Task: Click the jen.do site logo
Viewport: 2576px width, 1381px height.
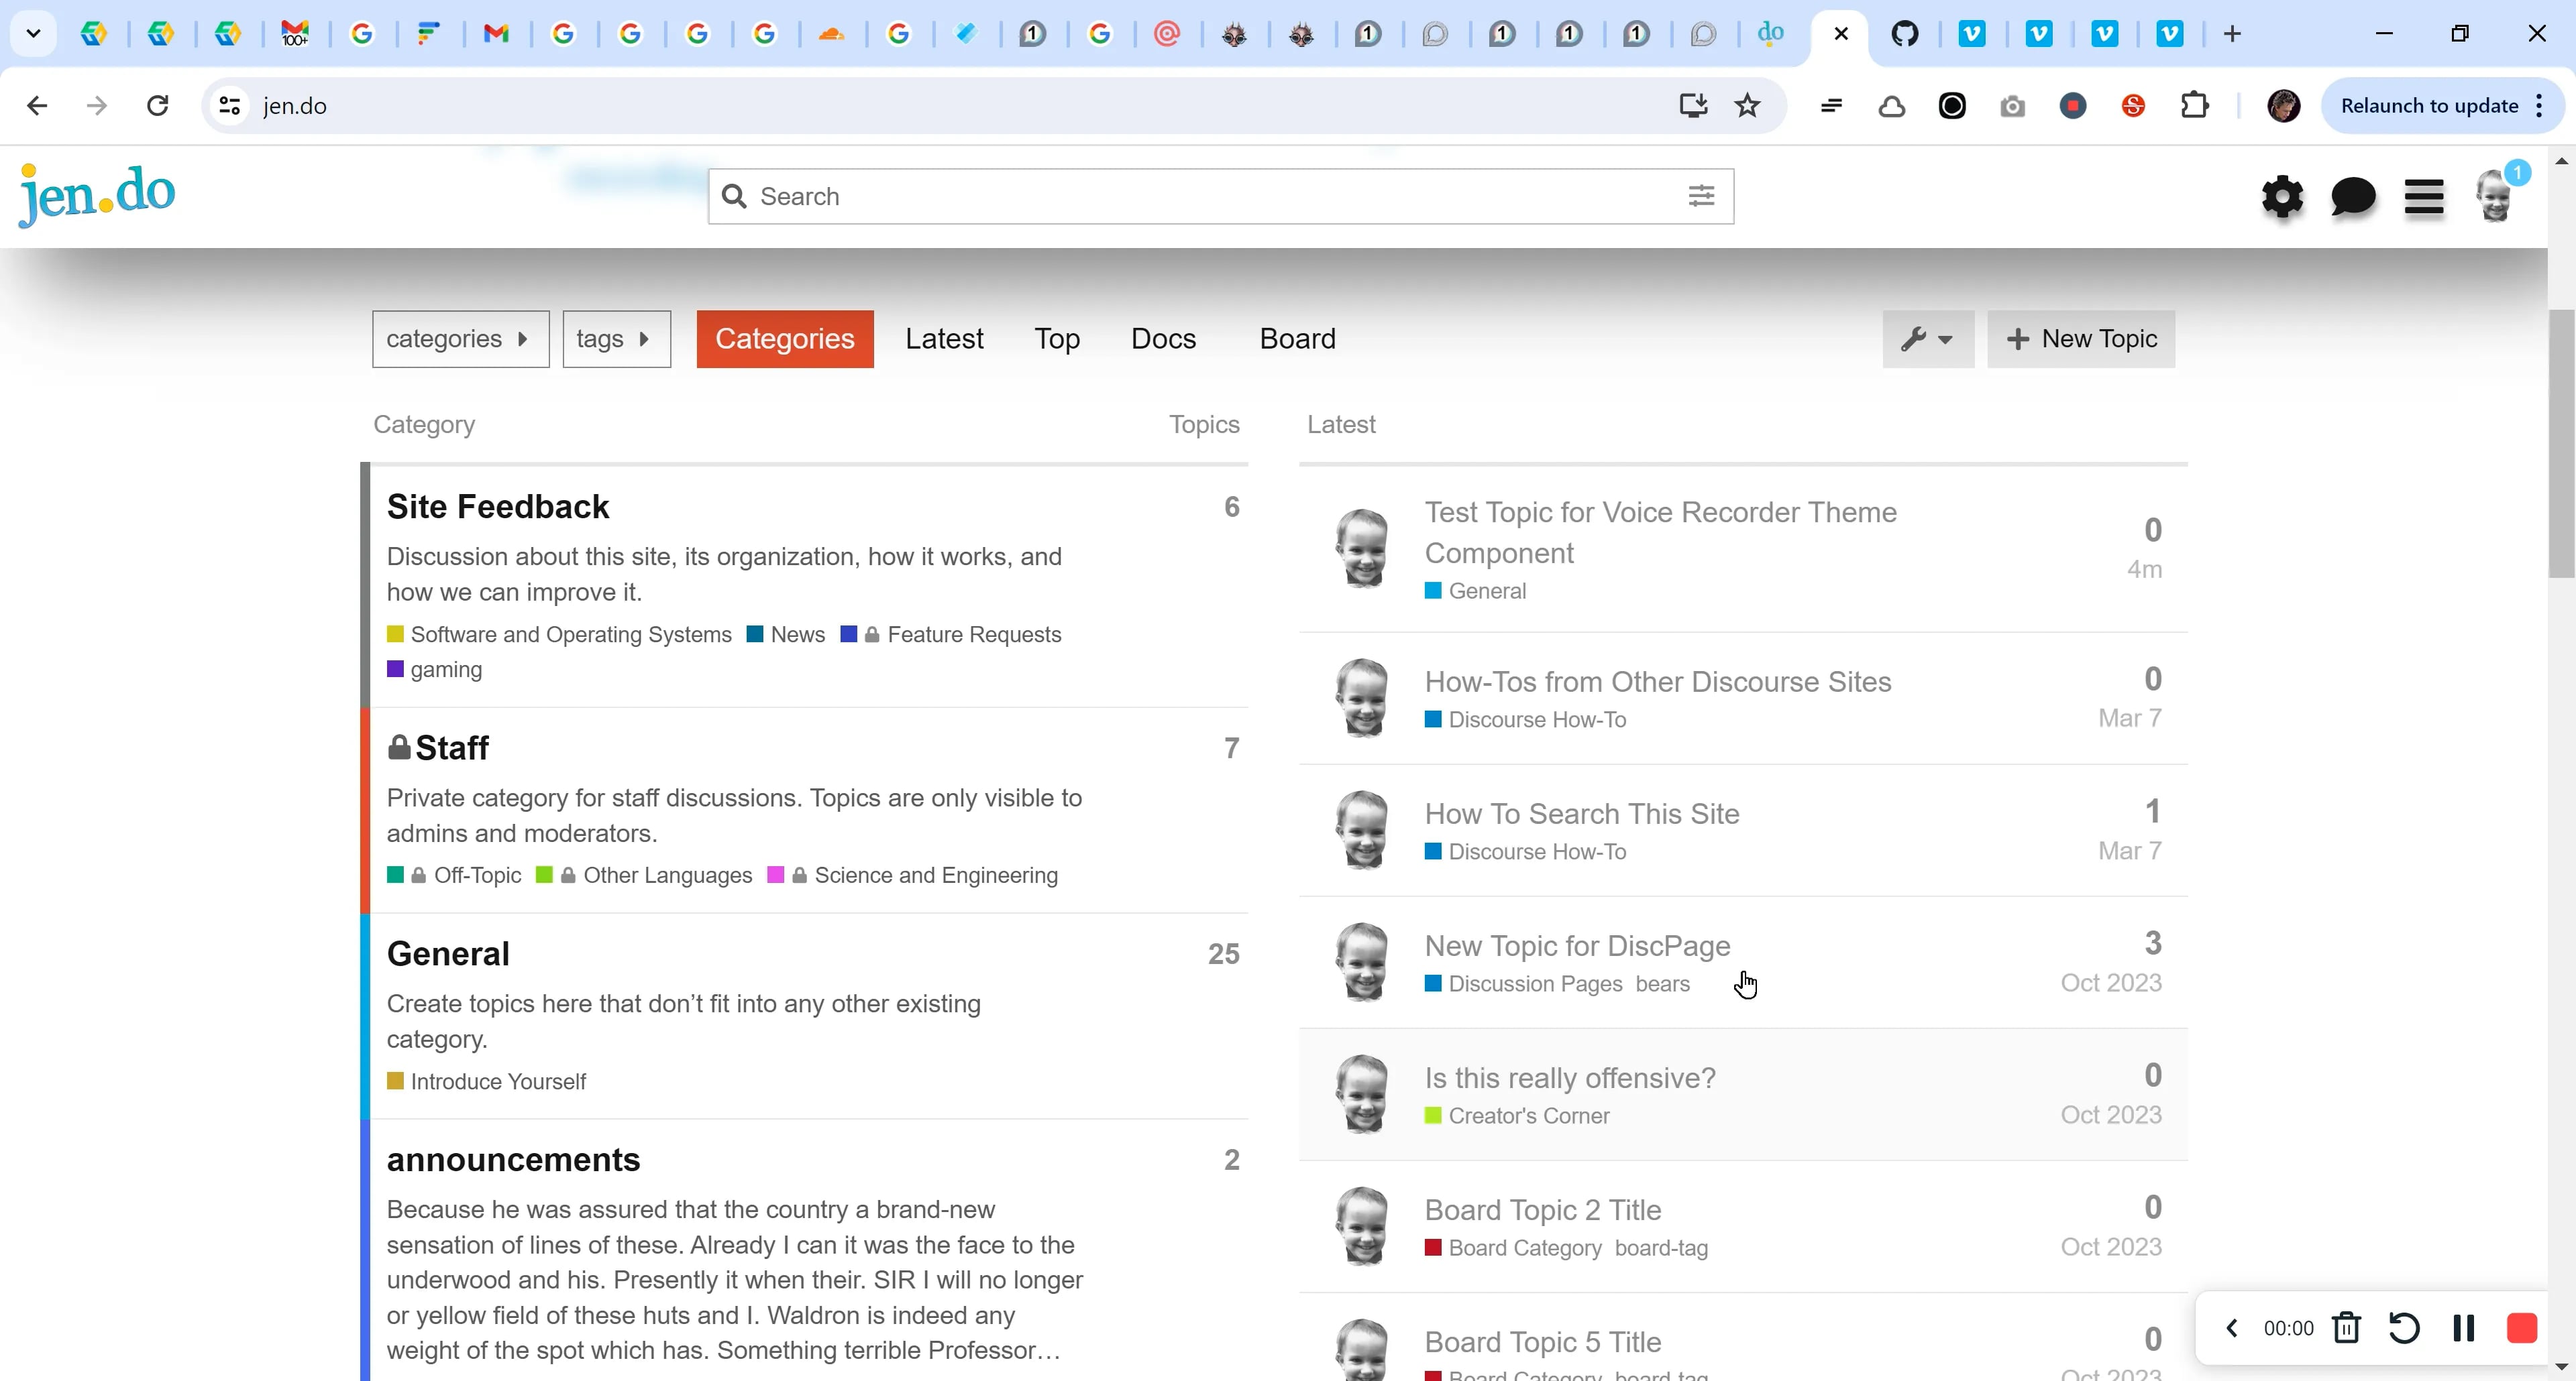Action: click(97, 194)
